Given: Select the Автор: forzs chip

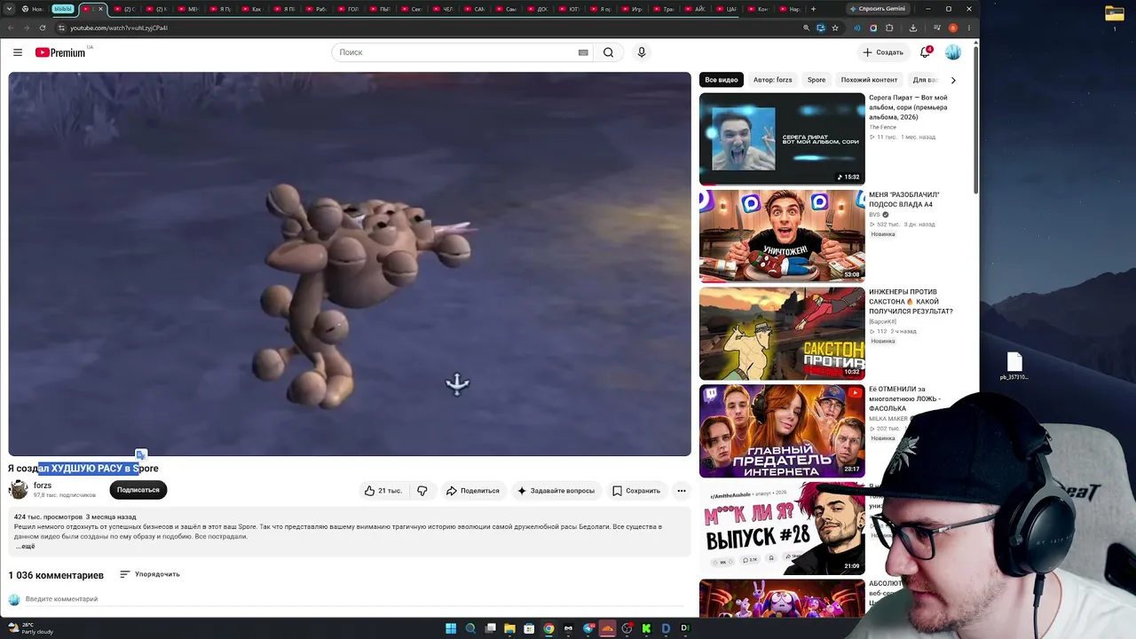Looking at the screenshot, I should click(x=772, y=80).
